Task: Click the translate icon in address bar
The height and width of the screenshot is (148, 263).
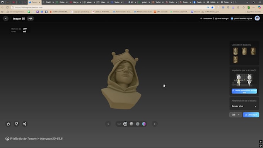Action: point(208,7)
